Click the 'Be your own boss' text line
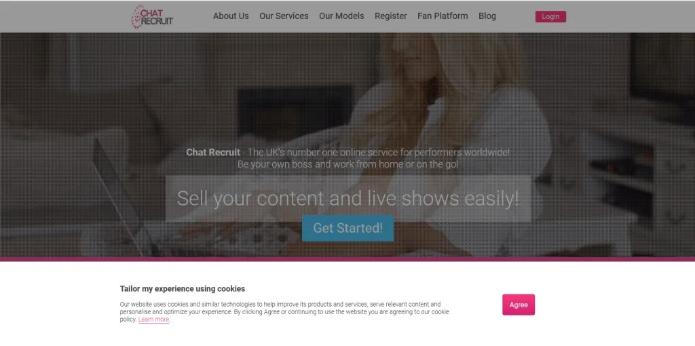The height and width of the screenshot is (346, 695). 347,164
